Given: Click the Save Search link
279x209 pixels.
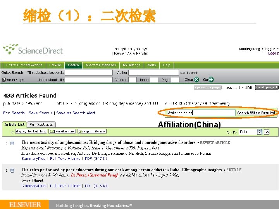Looking at the screenshot, I should click(41, 113).
